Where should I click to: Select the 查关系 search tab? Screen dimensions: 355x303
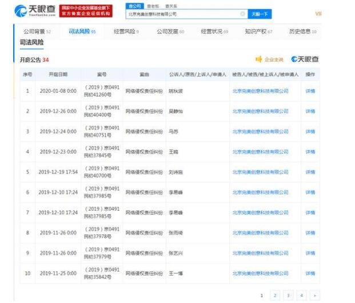pos(171,6)
